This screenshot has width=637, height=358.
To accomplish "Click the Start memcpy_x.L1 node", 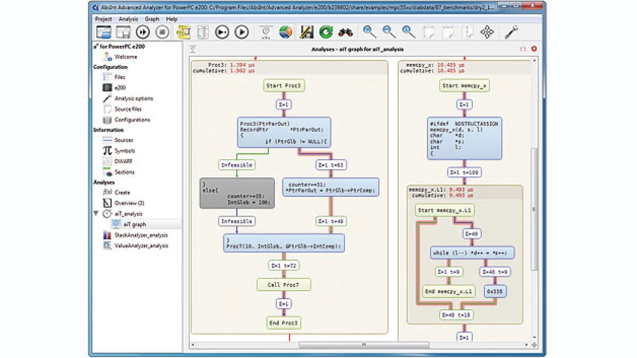I will point(444,210).
